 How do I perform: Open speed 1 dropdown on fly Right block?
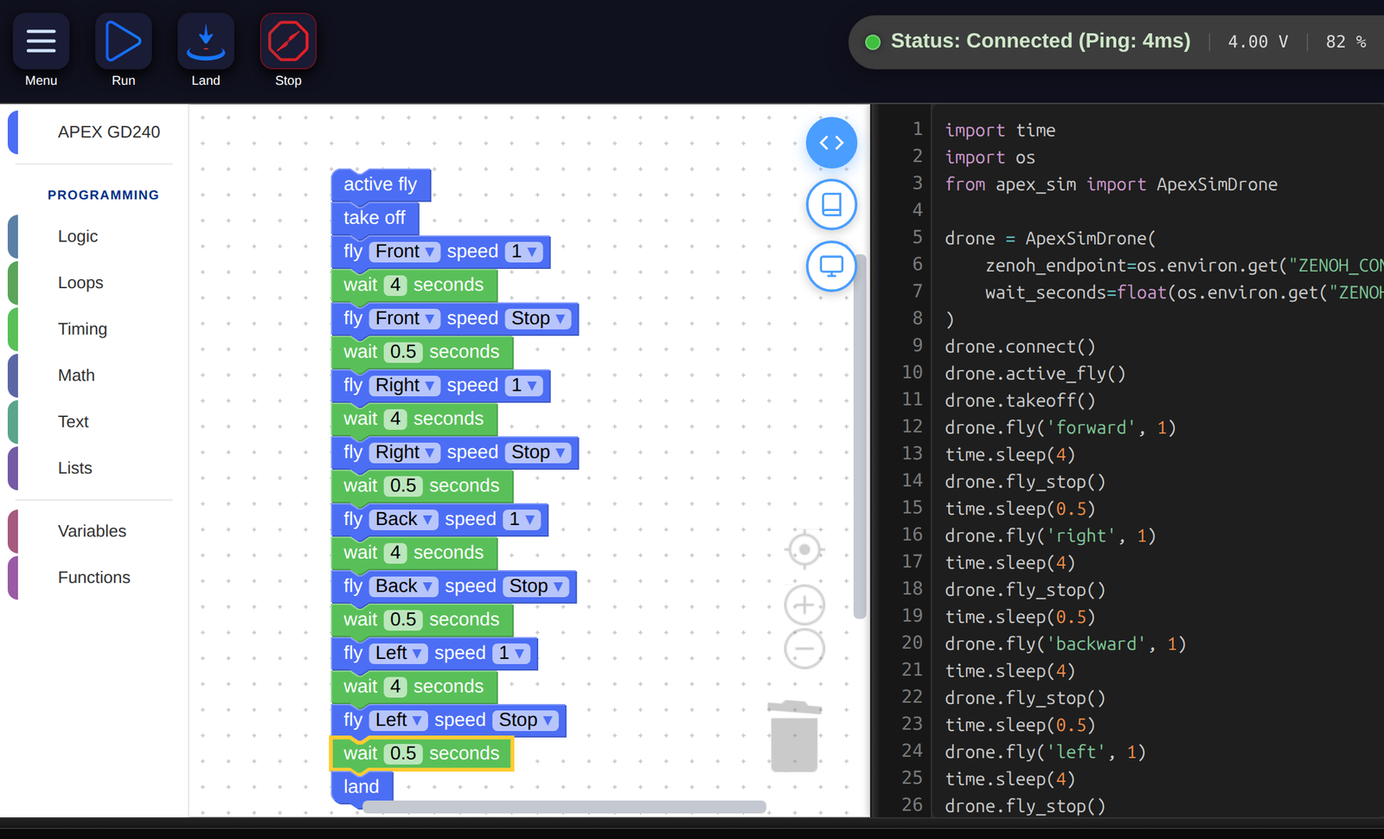click(x=524, y=386)
